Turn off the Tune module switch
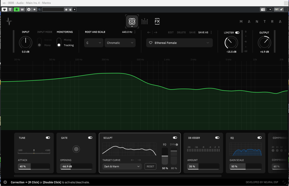 48,138
